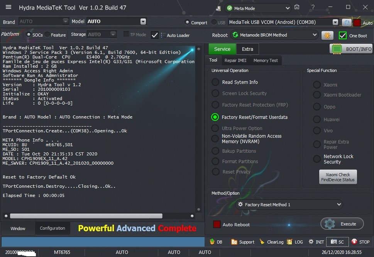Screen dimensions: 374x257
Task: Select Non-Volatile Random Access Memory option
Action: pos(215,139)
